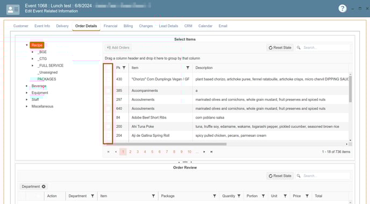Open the Changes tab
Viewport: 370px width, 204px height.
[x=146, y=26]
